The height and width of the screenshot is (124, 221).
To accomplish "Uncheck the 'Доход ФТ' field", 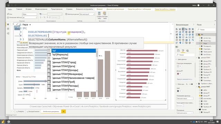I will pos(200,96).
